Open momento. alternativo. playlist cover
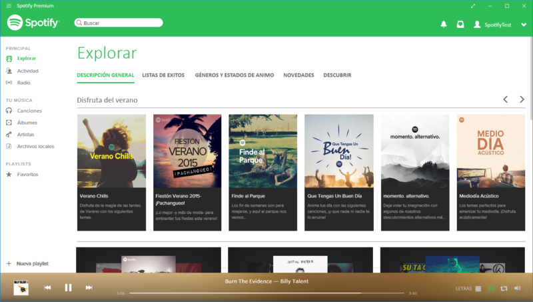The height and width of the screenshot is (302, 533). click(415, 151)
